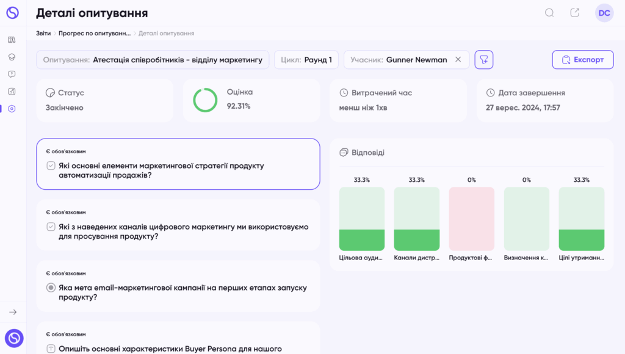Click the Визначення к... answer bar
The width and height of the screenshot is (625, 354).
click(527, 219)
